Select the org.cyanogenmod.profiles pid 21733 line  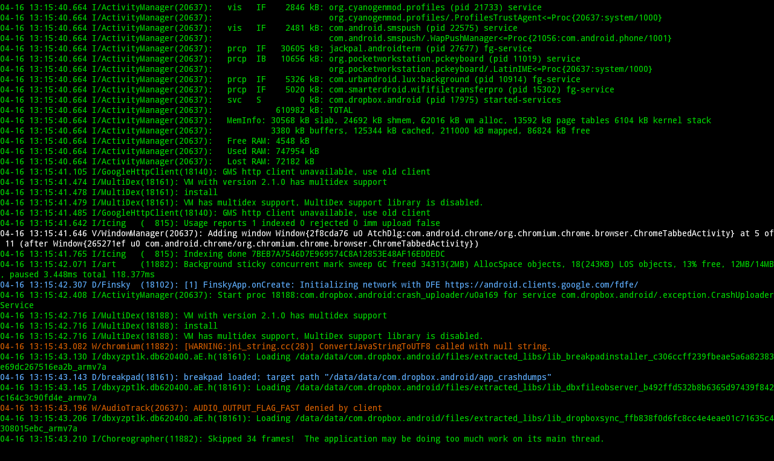[271, 8]
